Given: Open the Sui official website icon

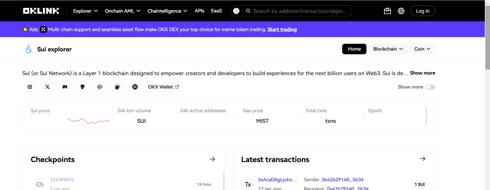Looking at the screenshot, I should click(30, 87).
